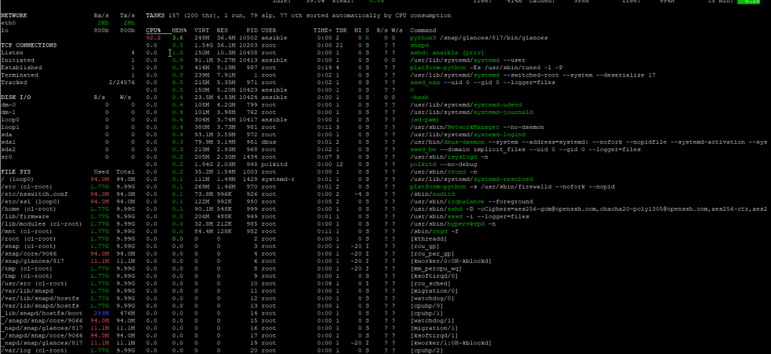The width and height of the screenshot is (771, 354).
Task: Click the Established connections row
Action: (x=68, y=68)
